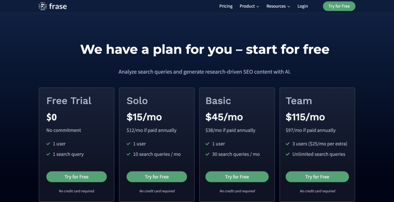Select 'Try for Free' under Team plan

317,177
